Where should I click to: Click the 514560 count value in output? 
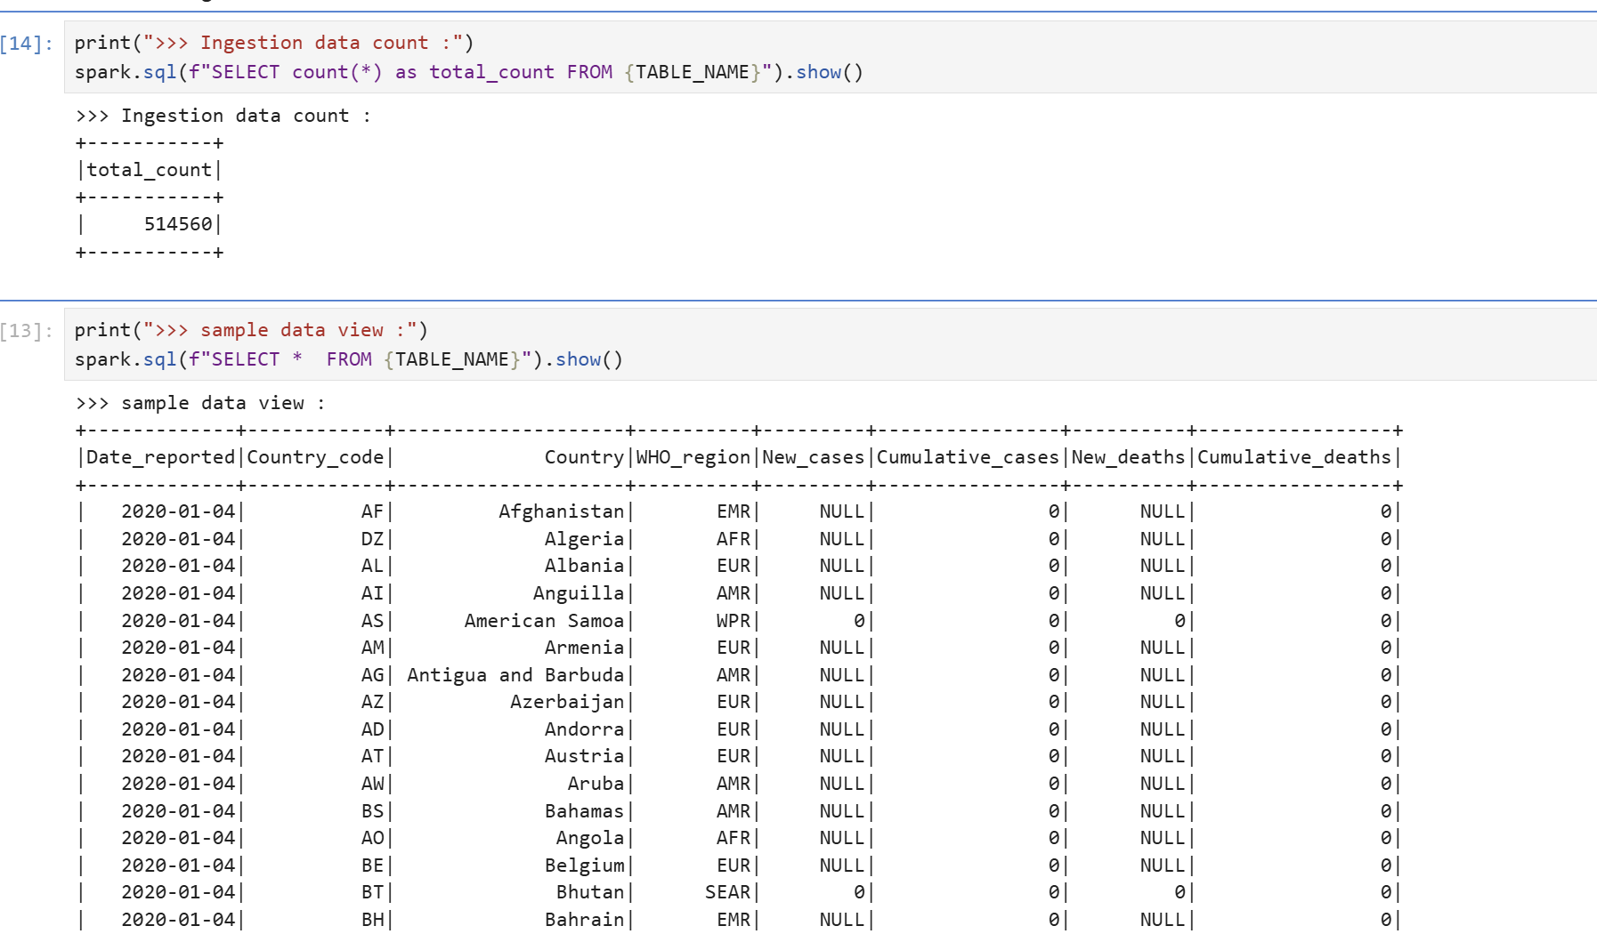[x=178, y=224]
